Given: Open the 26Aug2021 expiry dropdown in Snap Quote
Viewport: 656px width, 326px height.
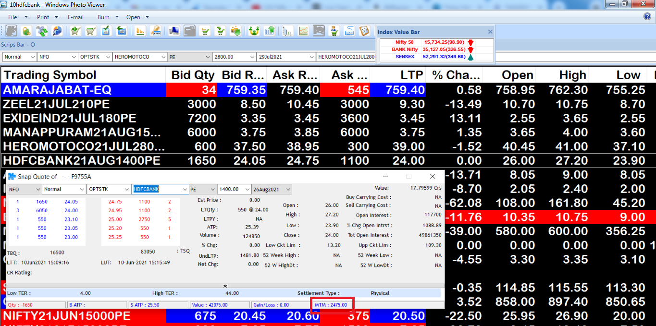Looking at the screenshot, I should click(x=288, y=189).
